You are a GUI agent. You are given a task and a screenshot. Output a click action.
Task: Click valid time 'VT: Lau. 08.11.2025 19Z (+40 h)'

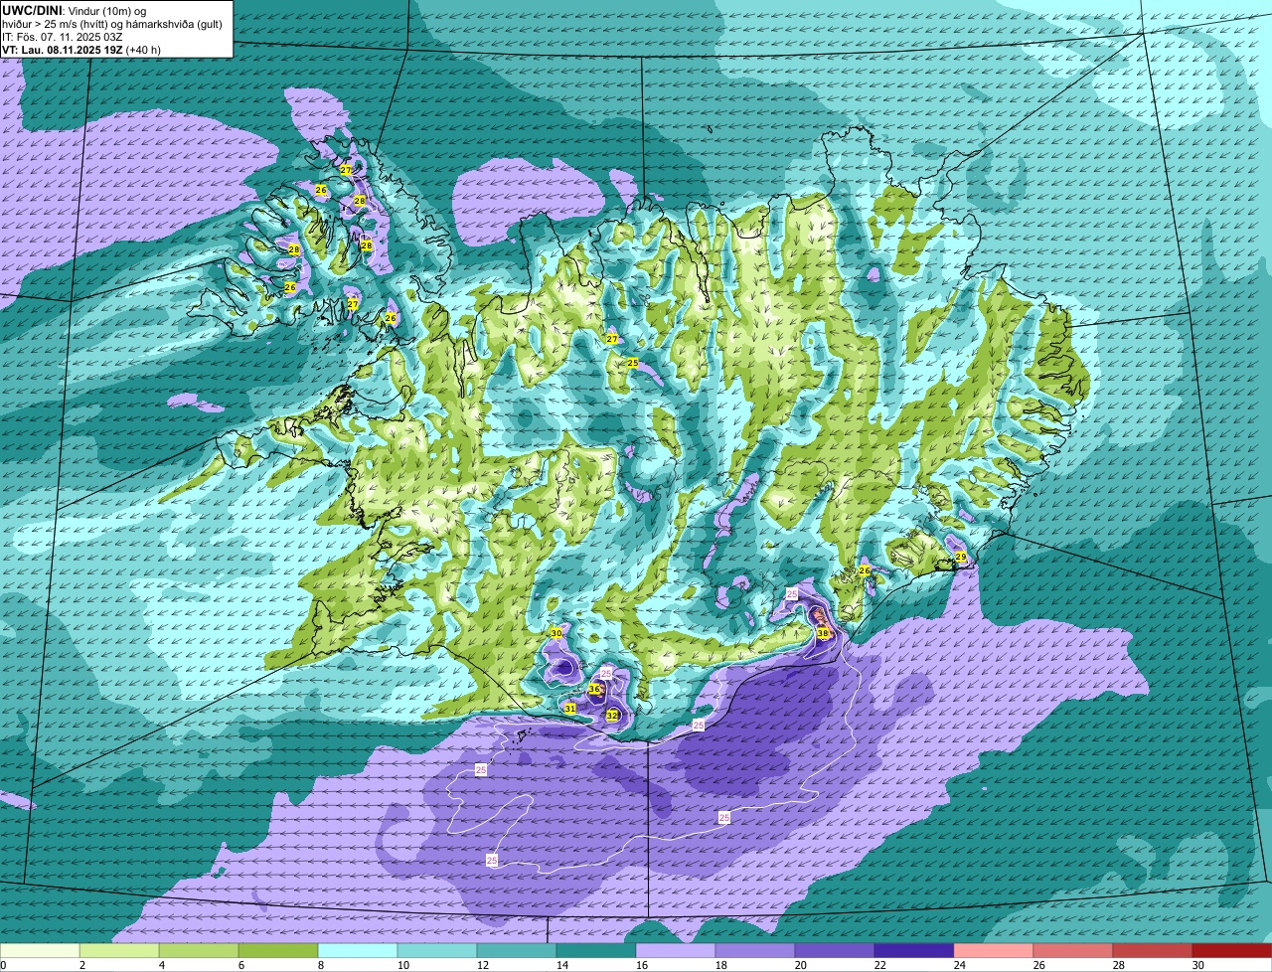[x=81, y=50]
